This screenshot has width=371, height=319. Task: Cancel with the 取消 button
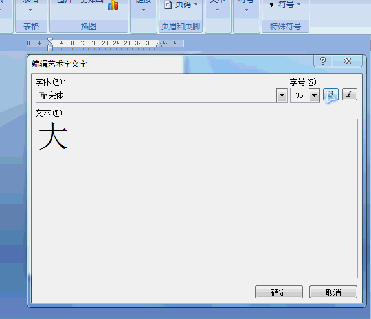click(333, 292)
